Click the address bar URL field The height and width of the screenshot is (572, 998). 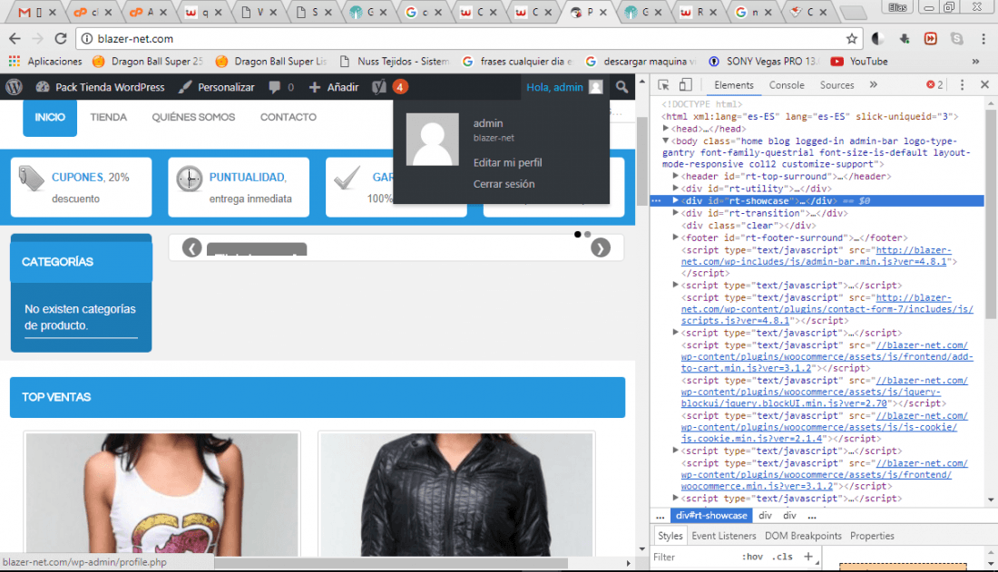click(x=469, y=39)
